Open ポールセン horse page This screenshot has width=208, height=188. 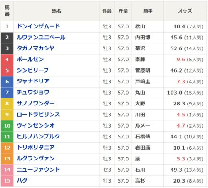point(30,59)
